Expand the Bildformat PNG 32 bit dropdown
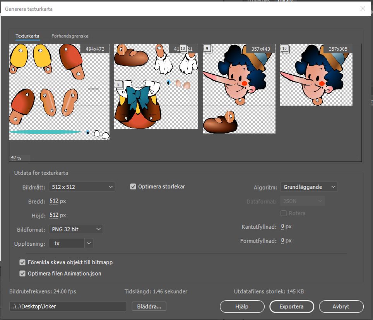This screenshot has width=373, height=320. click(76, 229)
